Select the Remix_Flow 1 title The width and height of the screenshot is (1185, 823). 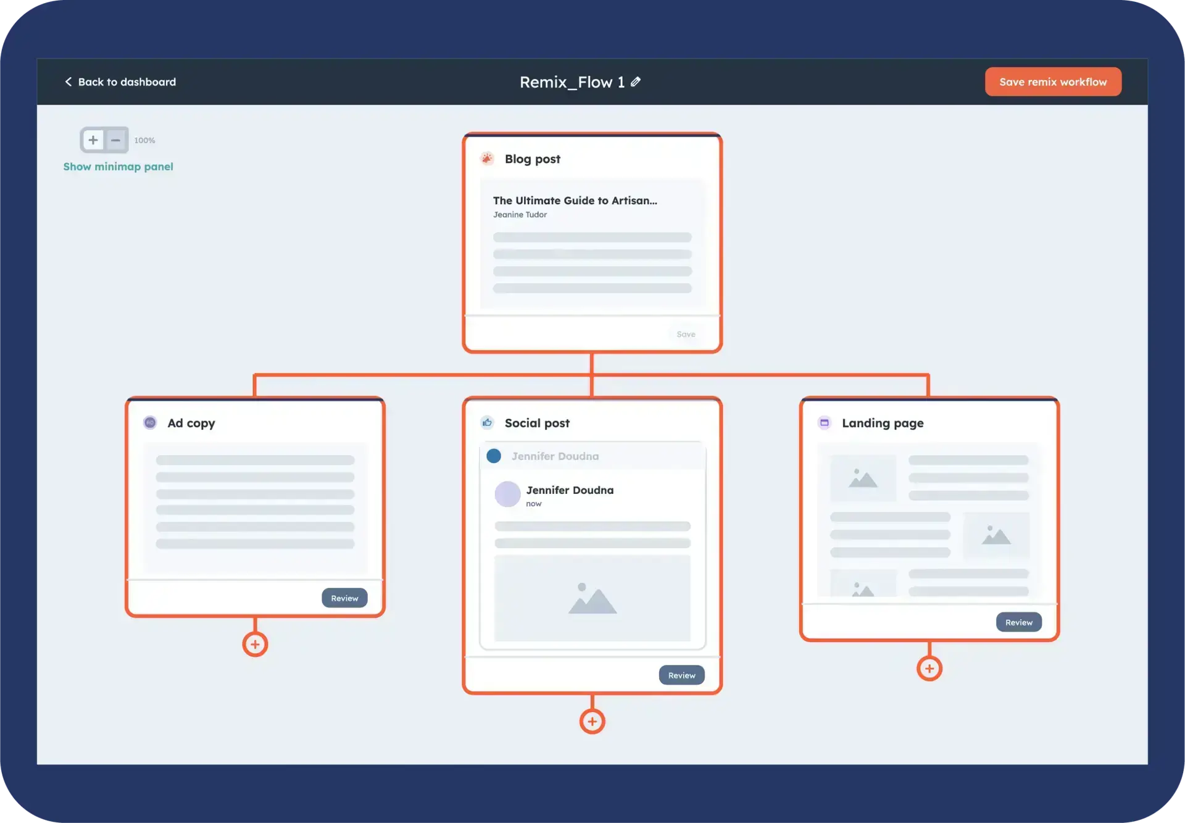coord(571,81)
